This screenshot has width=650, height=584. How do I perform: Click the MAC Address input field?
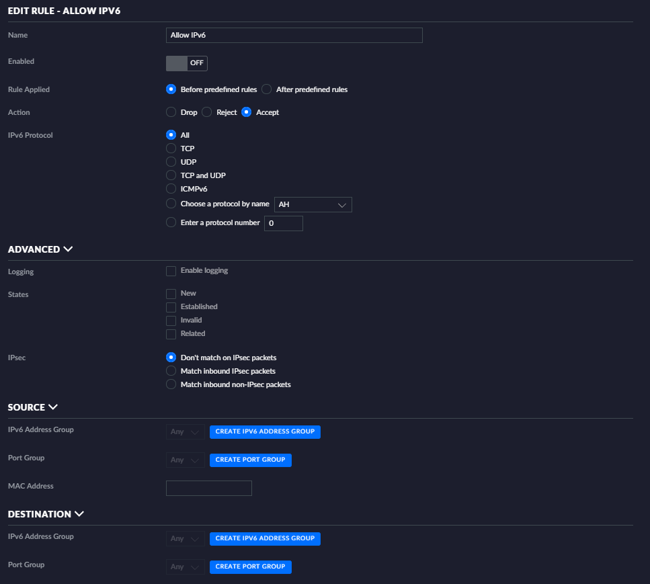click(208, 488)
